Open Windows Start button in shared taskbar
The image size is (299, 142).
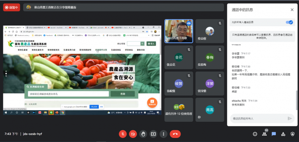[6, 112]
